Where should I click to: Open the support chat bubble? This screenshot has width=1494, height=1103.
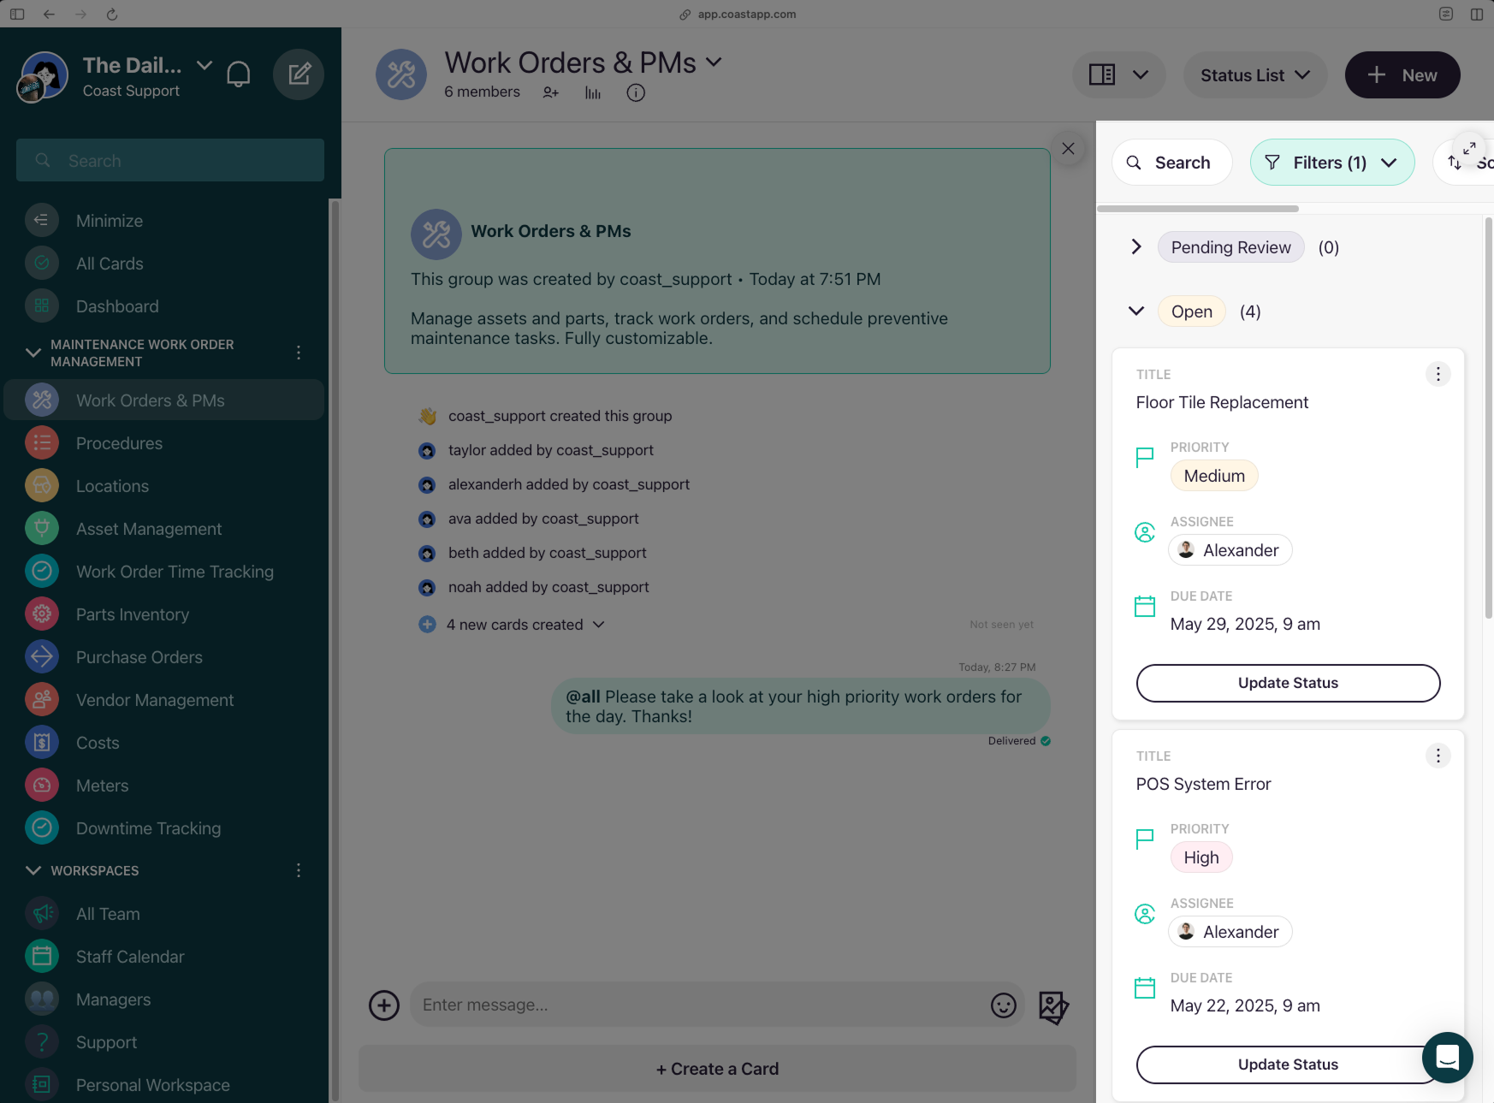tap(1448, 1058)
